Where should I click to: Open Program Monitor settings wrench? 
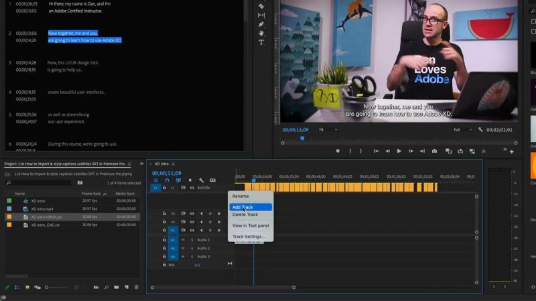pos(480,130)
